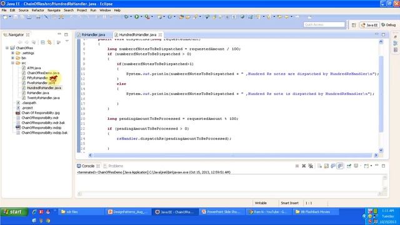Click the green Run button in toolbar
This screenshot has width=400, height=225.
[x=137, y=17]
